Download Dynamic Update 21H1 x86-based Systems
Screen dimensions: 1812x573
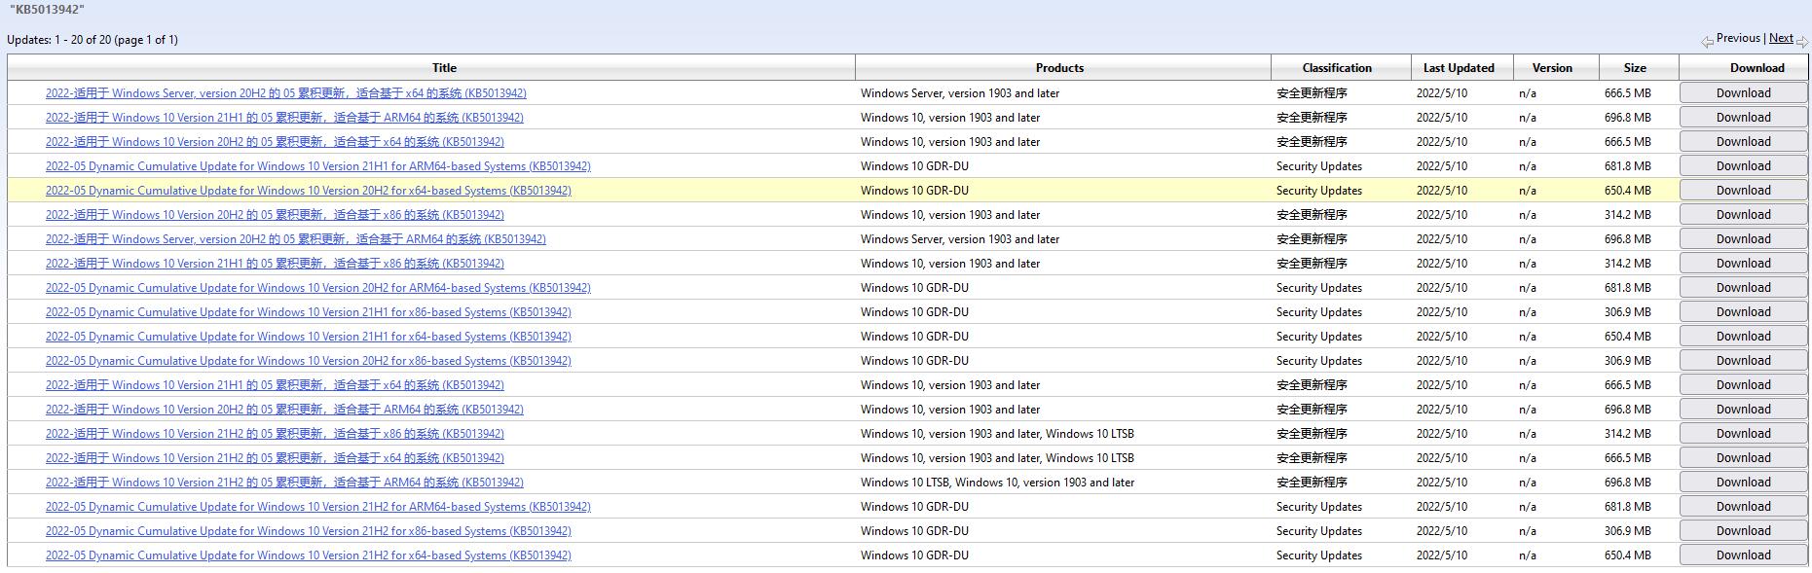(1742, 312)
